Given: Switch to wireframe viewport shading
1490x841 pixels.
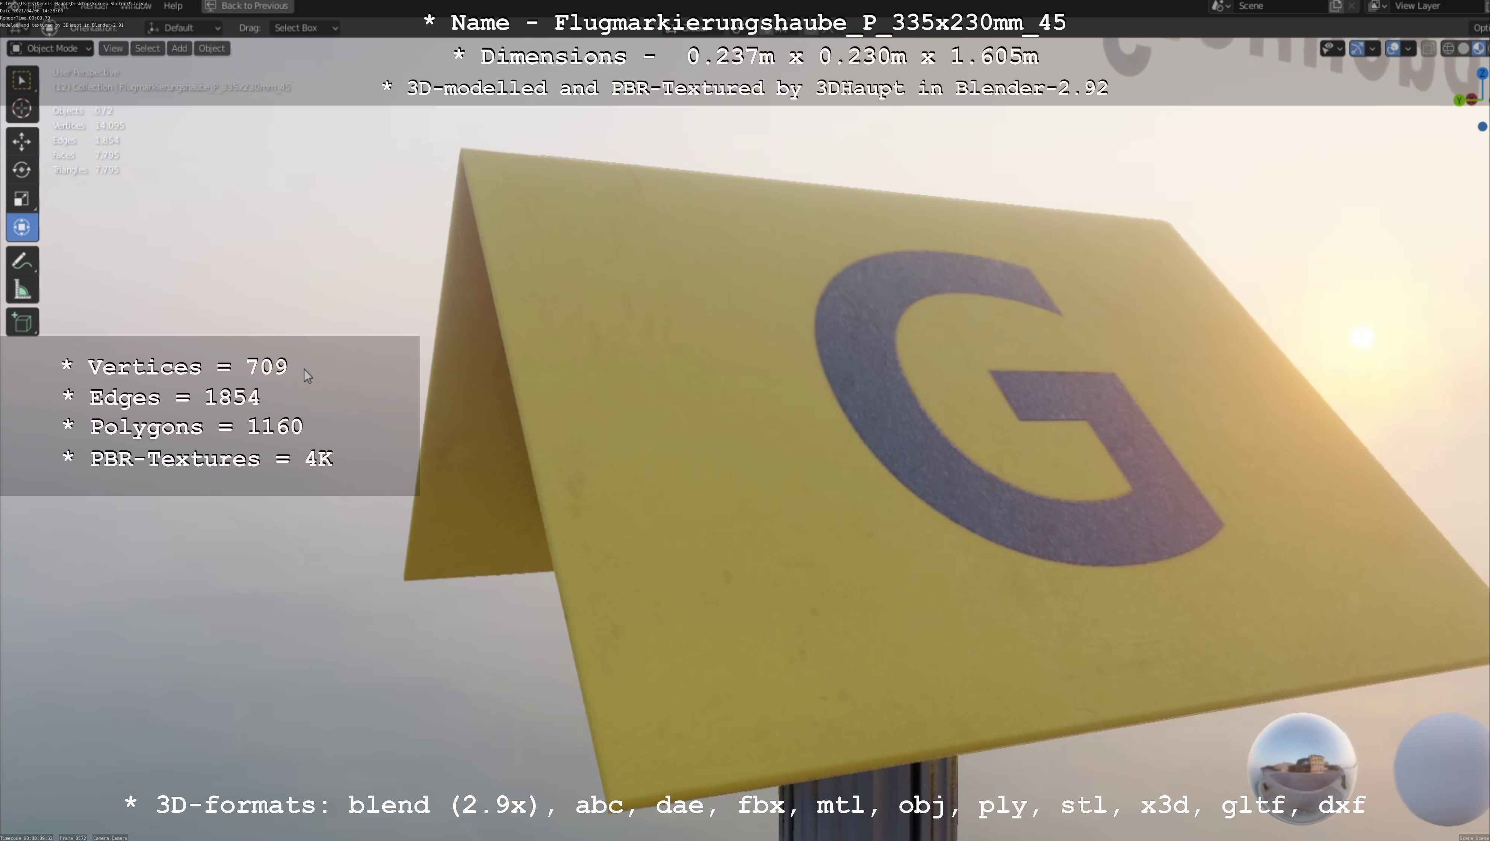Looking at the screenshot, I should click(x=1448, y=48).
